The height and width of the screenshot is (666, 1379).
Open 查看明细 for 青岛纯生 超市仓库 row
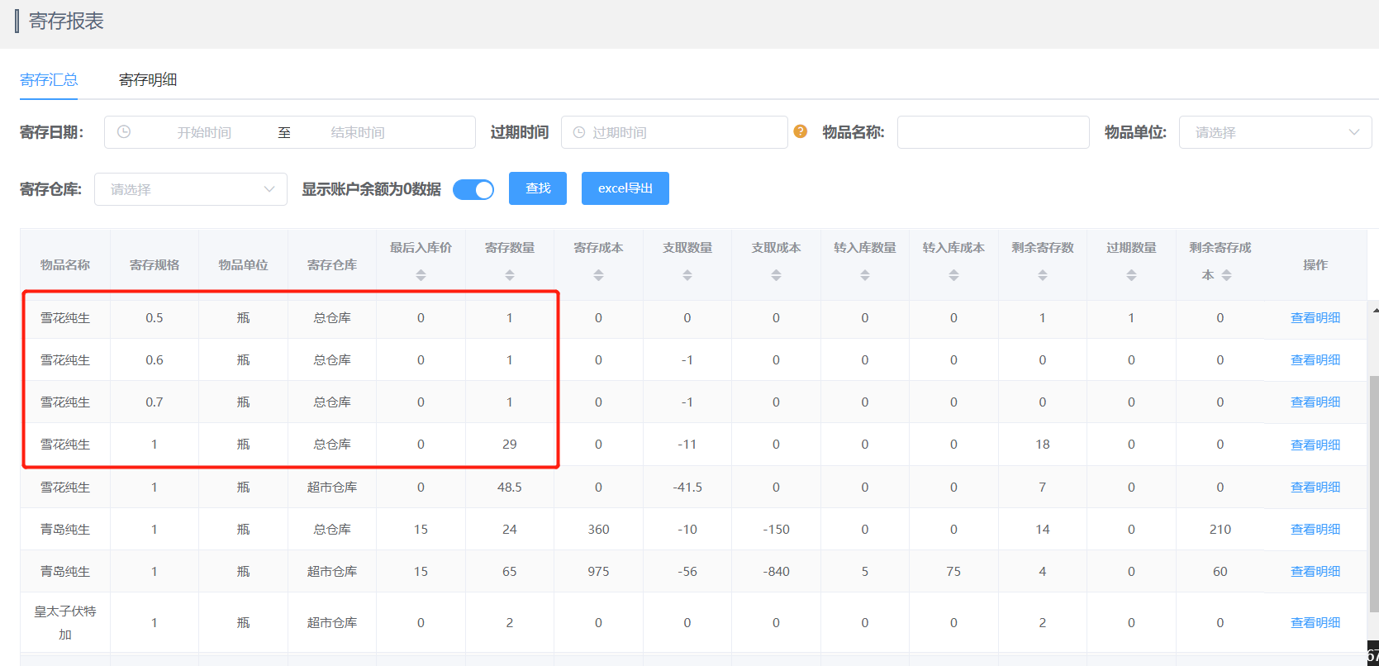pos(1315,572)
